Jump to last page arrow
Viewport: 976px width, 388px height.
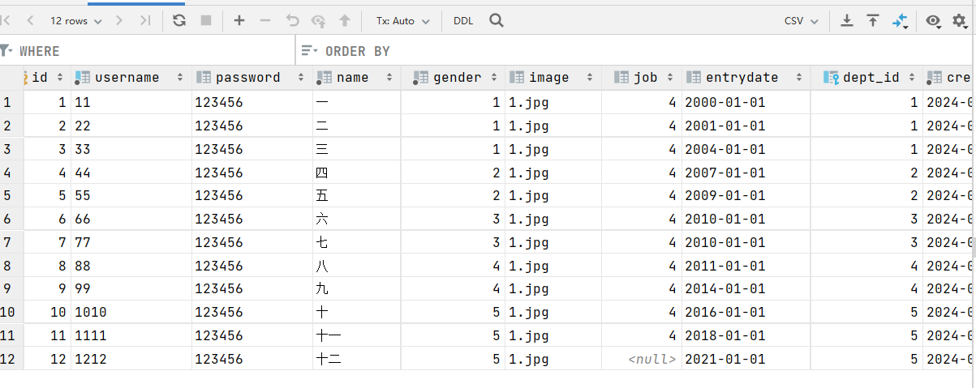pyautogui.click(x=145, y=21)
